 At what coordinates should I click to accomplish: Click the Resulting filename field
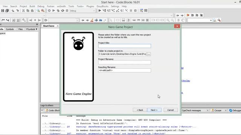click(x=125, y=70)
